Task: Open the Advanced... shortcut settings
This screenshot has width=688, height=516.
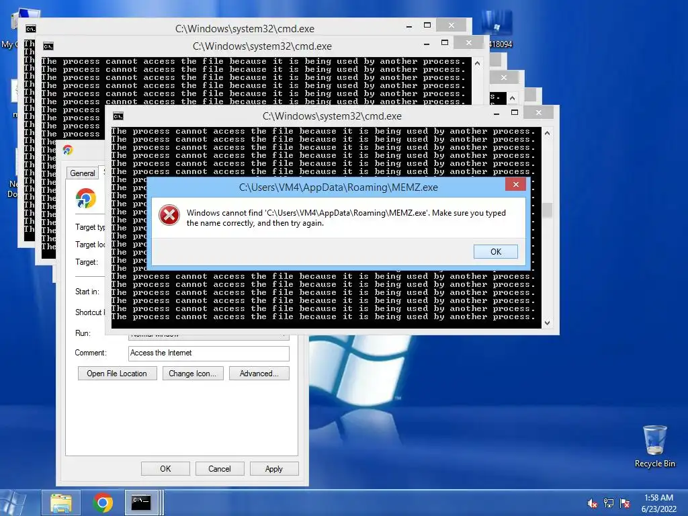Action: click(259, 374)
